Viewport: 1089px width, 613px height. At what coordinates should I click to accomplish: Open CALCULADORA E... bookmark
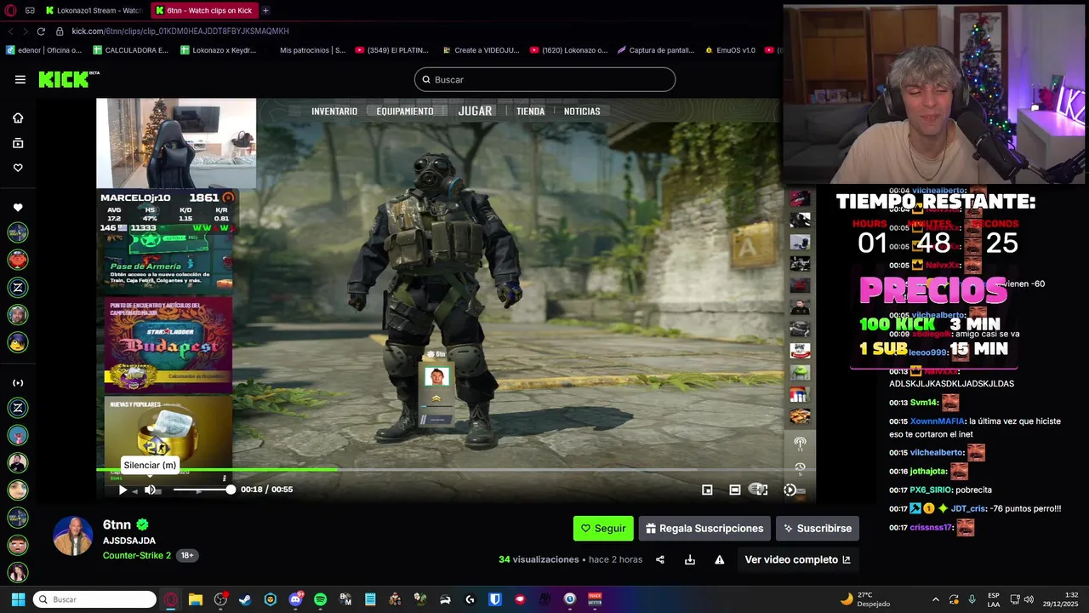[130, 50]
